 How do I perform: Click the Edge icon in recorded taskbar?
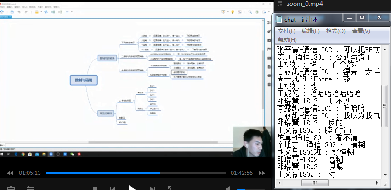tap(16, 154)
